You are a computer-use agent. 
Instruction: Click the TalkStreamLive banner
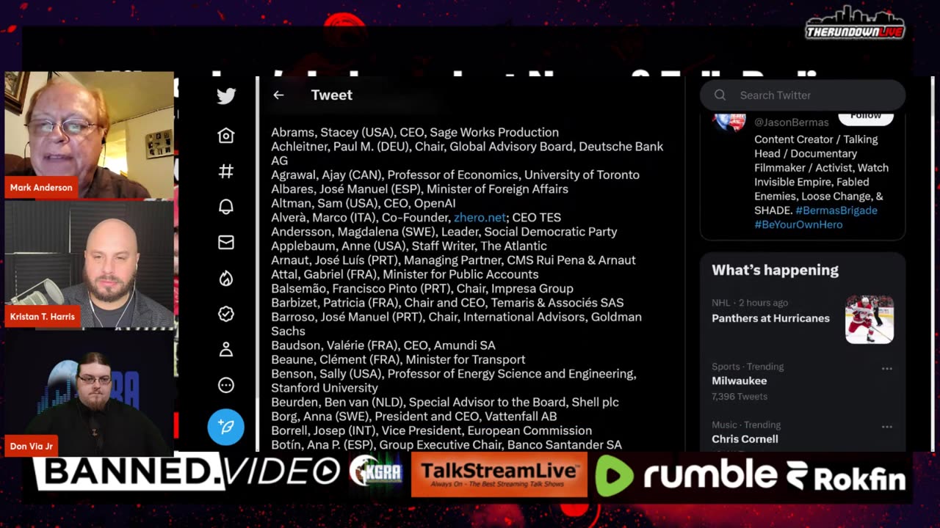pos(499,474)
